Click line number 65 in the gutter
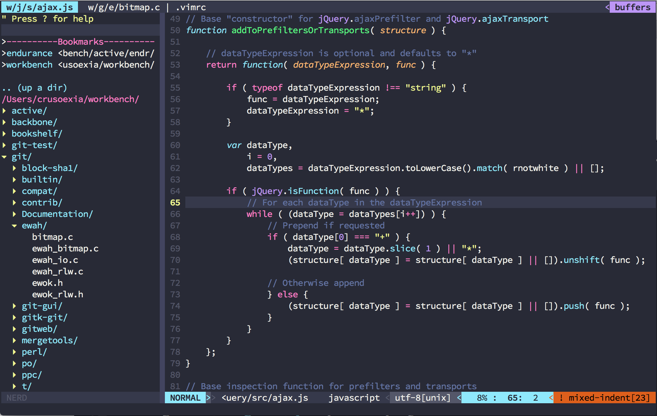Screen dimensions: 657x416 pos(175,203)
